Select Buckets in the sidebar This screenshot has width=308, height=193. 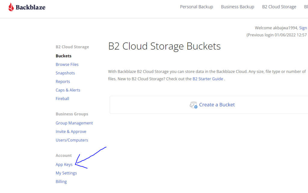[63, 56]
